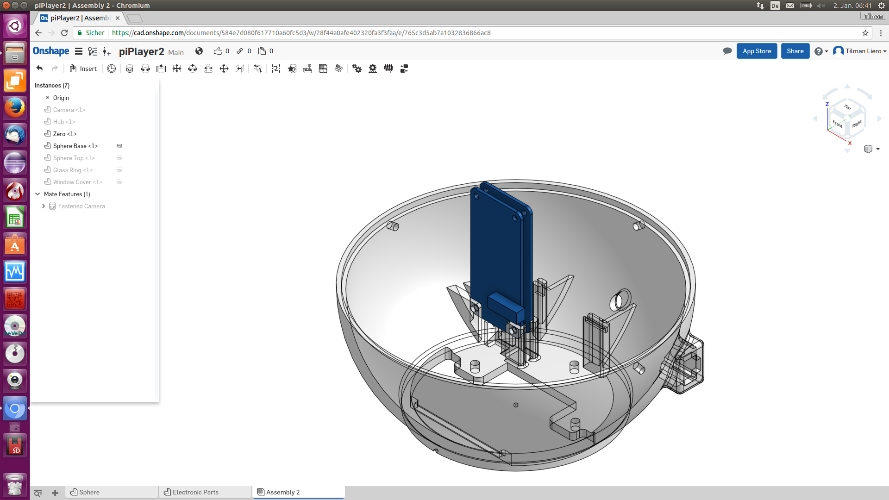Click the browser address bar
Screen dimensions: 889x500
coord(472,33)
